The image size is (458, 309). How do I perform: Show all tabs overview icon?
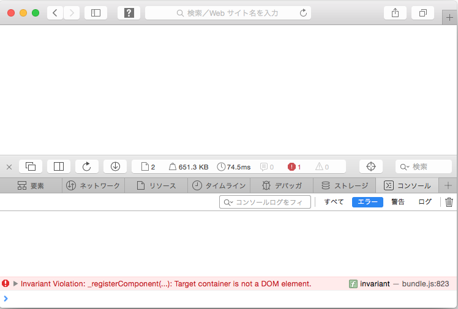[422, 13]
